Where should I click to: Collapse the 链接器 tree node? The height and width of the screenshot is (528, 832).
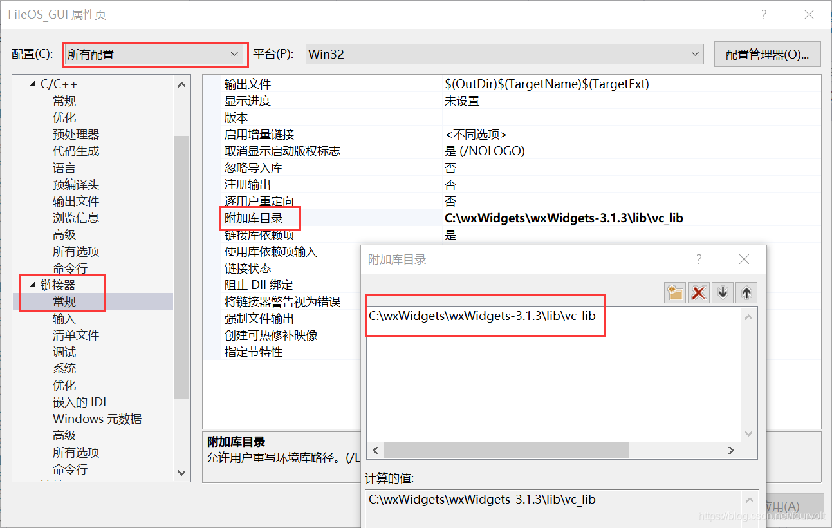coord(33,285)
